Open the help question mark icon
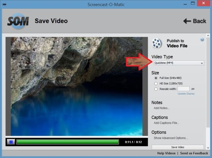 click(x=202, y=39)
